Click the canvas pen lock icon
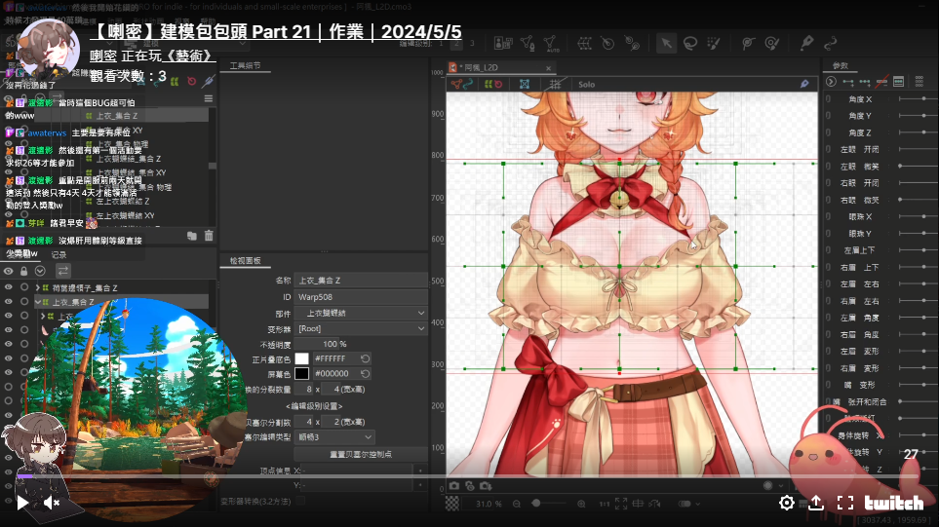 coord(804,84)
